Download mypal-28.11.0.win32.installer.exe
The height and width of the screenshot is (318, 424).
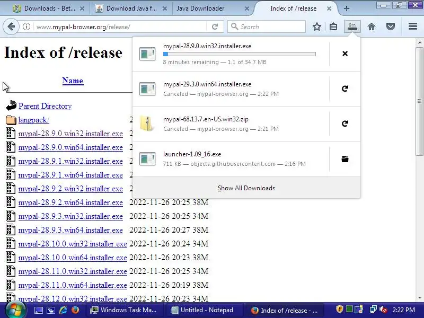(73, 271)
